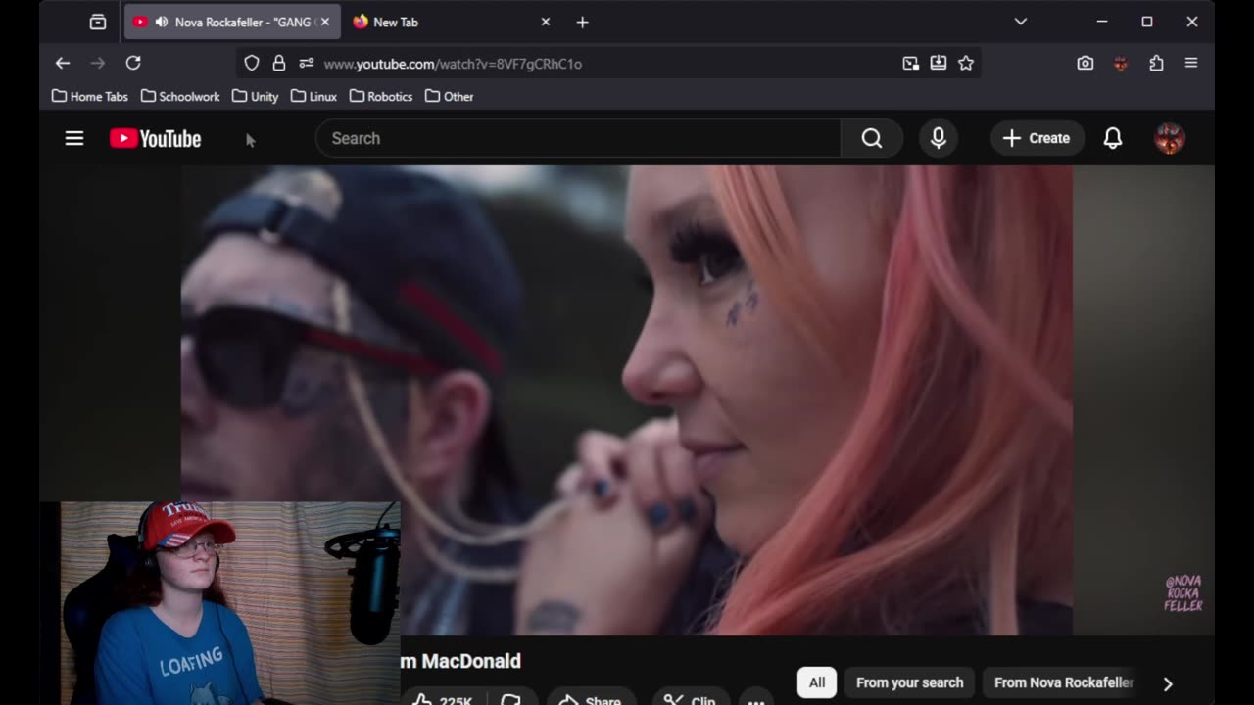Screen dimensions: 1254x705
Task: Open the Schoolwork bookmarks folder
Action: [x=180, y=96]
